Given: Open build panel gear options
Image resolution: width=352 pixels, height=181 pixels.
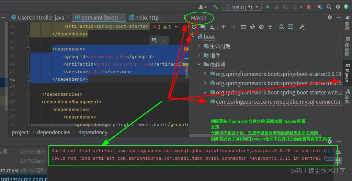Looking at the screenshot, I should [329, 142].
